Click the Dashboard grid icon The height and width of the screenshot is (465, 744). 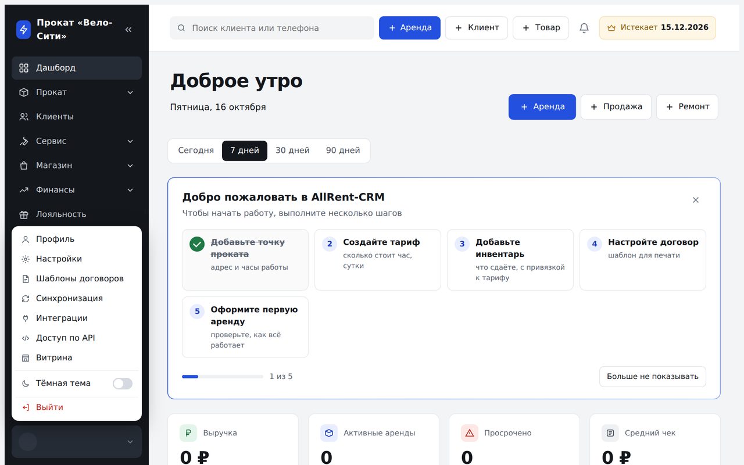pos(24,68)
